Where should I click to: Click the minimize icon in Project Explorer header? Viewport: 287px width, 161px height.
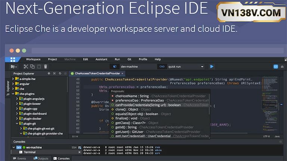[65, 73]
